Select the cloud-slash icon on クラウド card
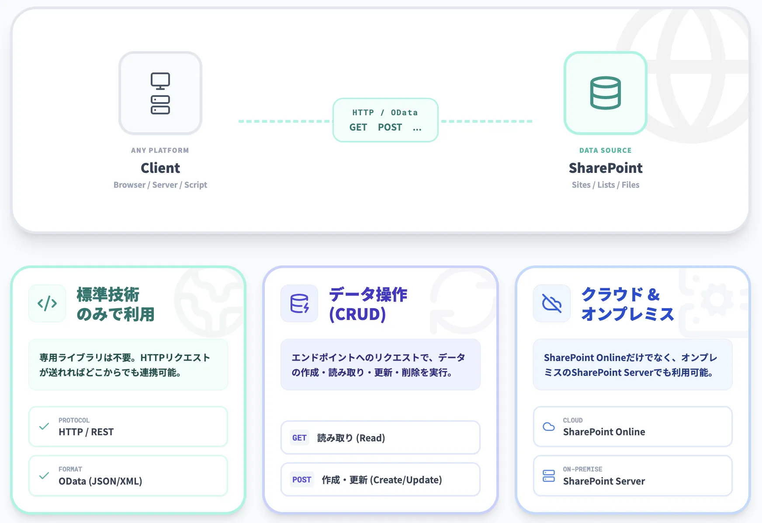Screen dimensions: 762x523 click(551, 303)
